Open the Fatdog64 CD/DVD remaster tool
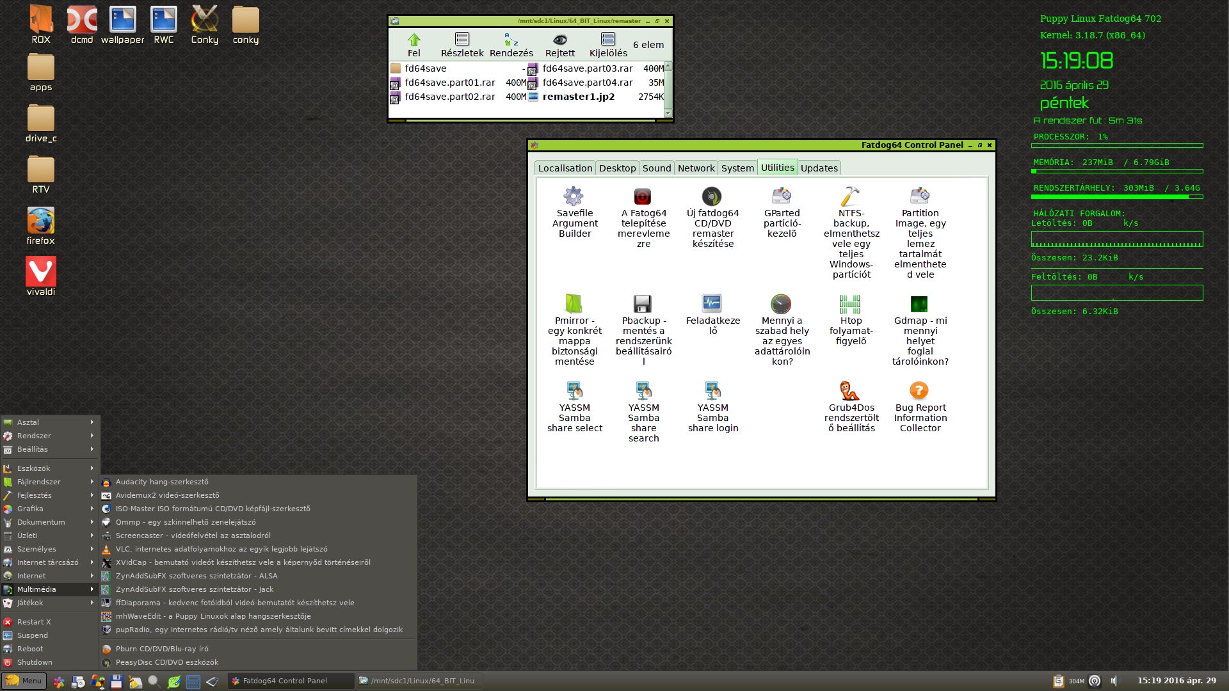1229x691 pixels. [712, 218]
